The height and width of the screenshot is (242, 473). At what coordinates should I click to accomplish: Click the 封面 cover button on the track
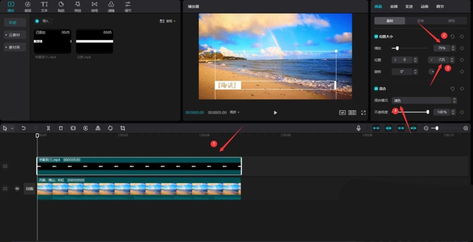click(x=29, y=189)
